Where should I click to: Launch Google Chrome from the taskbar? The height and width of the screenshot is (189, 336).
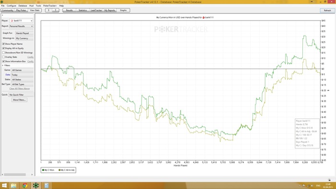coord(25,185)
